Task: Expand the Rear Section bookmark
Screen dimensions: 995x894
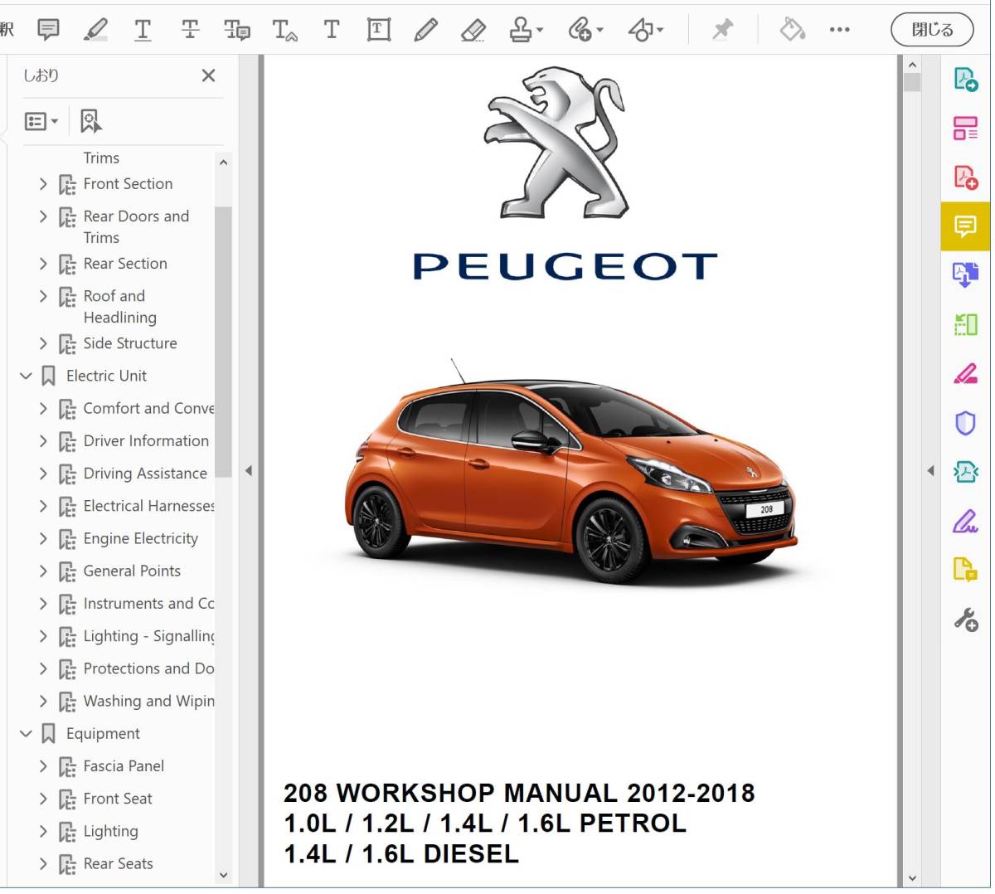Action: coord(43,264)
